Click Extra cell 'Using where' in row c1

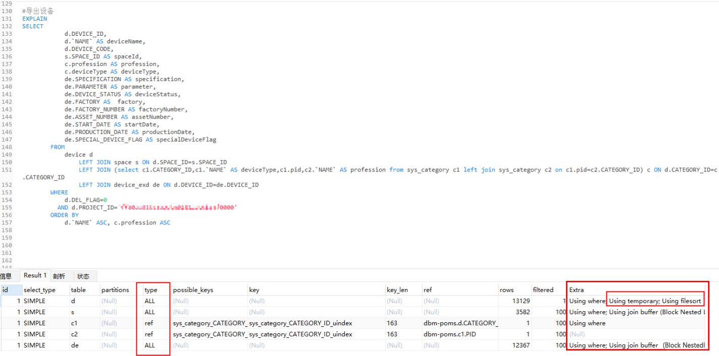636,323
